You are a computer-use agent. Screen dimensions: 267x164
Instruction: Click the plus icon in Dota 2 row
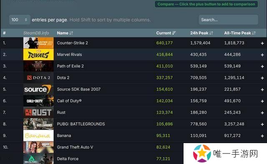[262, 78]
